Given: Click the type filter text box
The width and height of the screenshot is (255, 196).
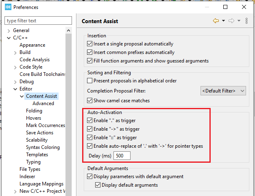Looking at the screenshot, I should [39, 21].
